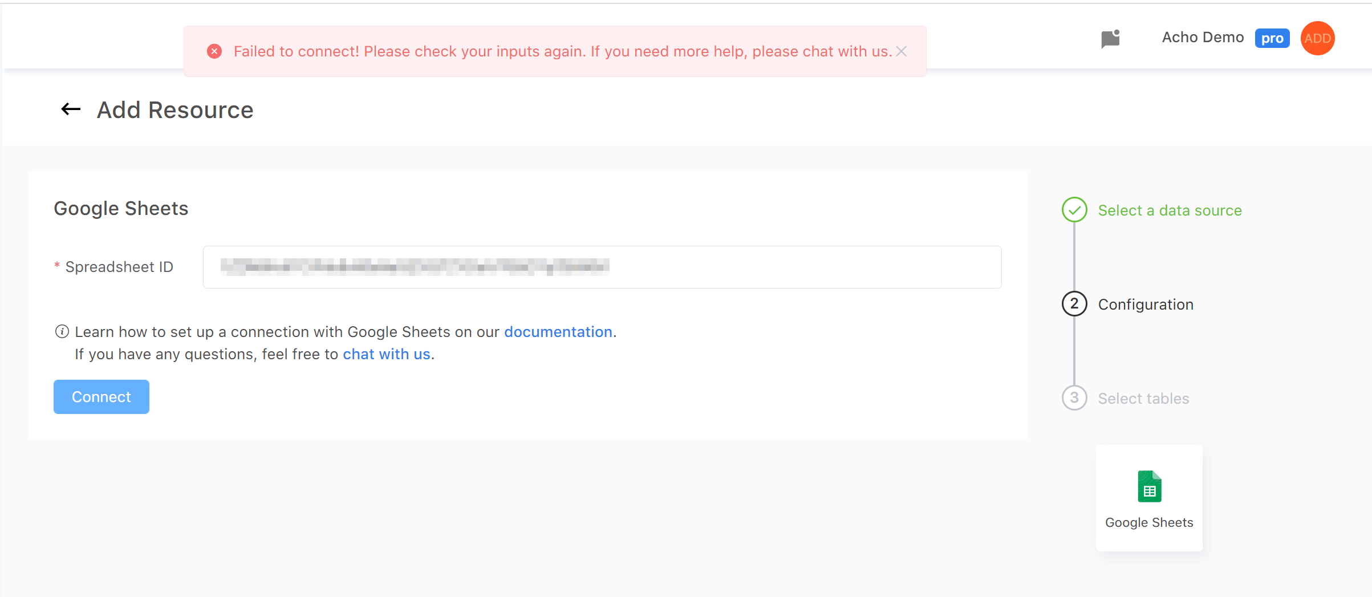This screenshot has width=1372, height=597.
Task: Open the documentation link
Action: [x=558, y=332]
